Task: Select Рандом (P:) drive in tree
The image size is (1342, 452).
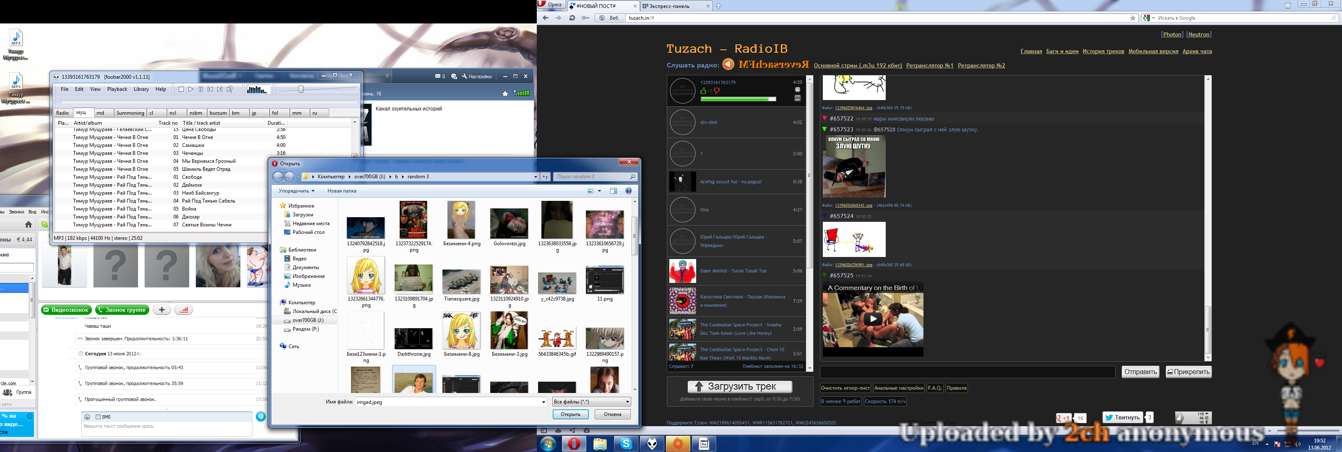Action: [x=305, y=329]
